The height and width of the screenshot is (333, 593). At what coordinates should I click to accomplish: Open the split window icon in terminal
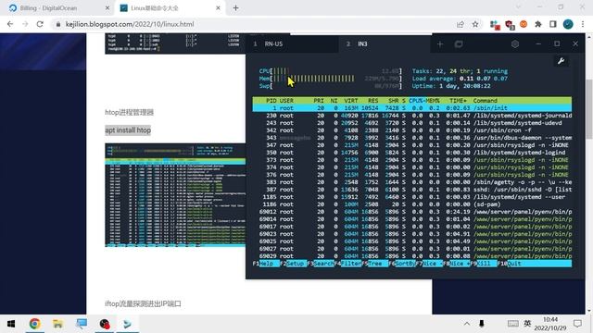(x=459, y=44)
